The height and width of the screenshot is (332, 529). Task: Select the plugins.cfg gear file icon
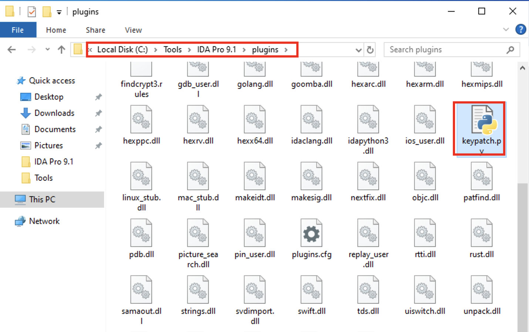point(311,233)
